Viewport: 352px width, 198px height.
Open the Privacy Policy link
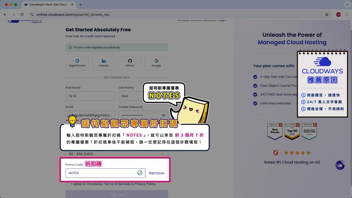pos(145,184)
